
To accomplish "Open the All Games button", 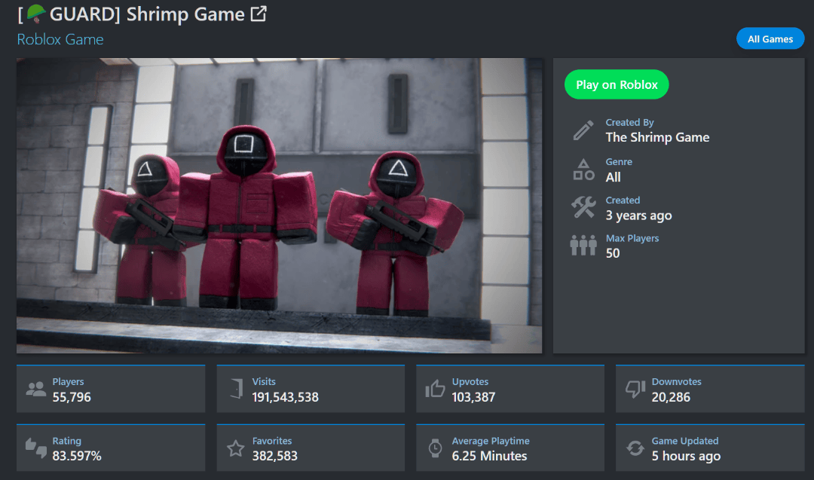I will pos(770,39).
